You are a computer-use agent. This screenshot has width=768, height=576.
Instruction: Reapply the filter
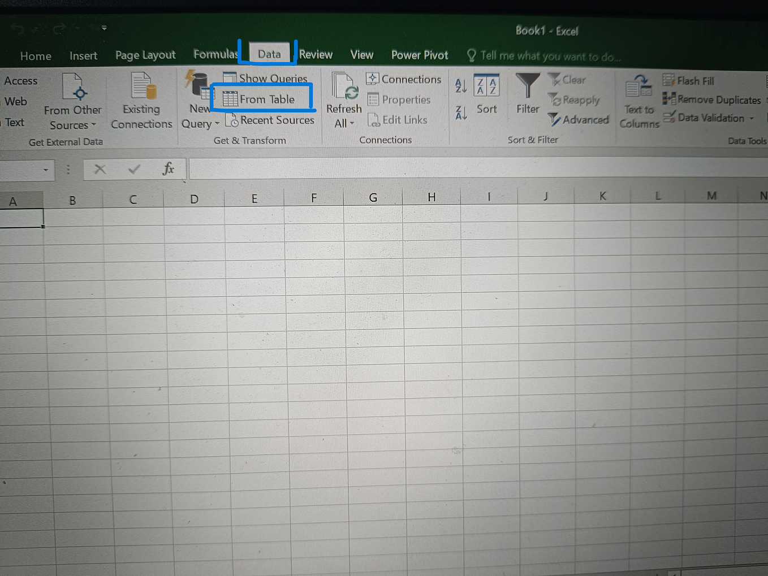tap(574, 100)
